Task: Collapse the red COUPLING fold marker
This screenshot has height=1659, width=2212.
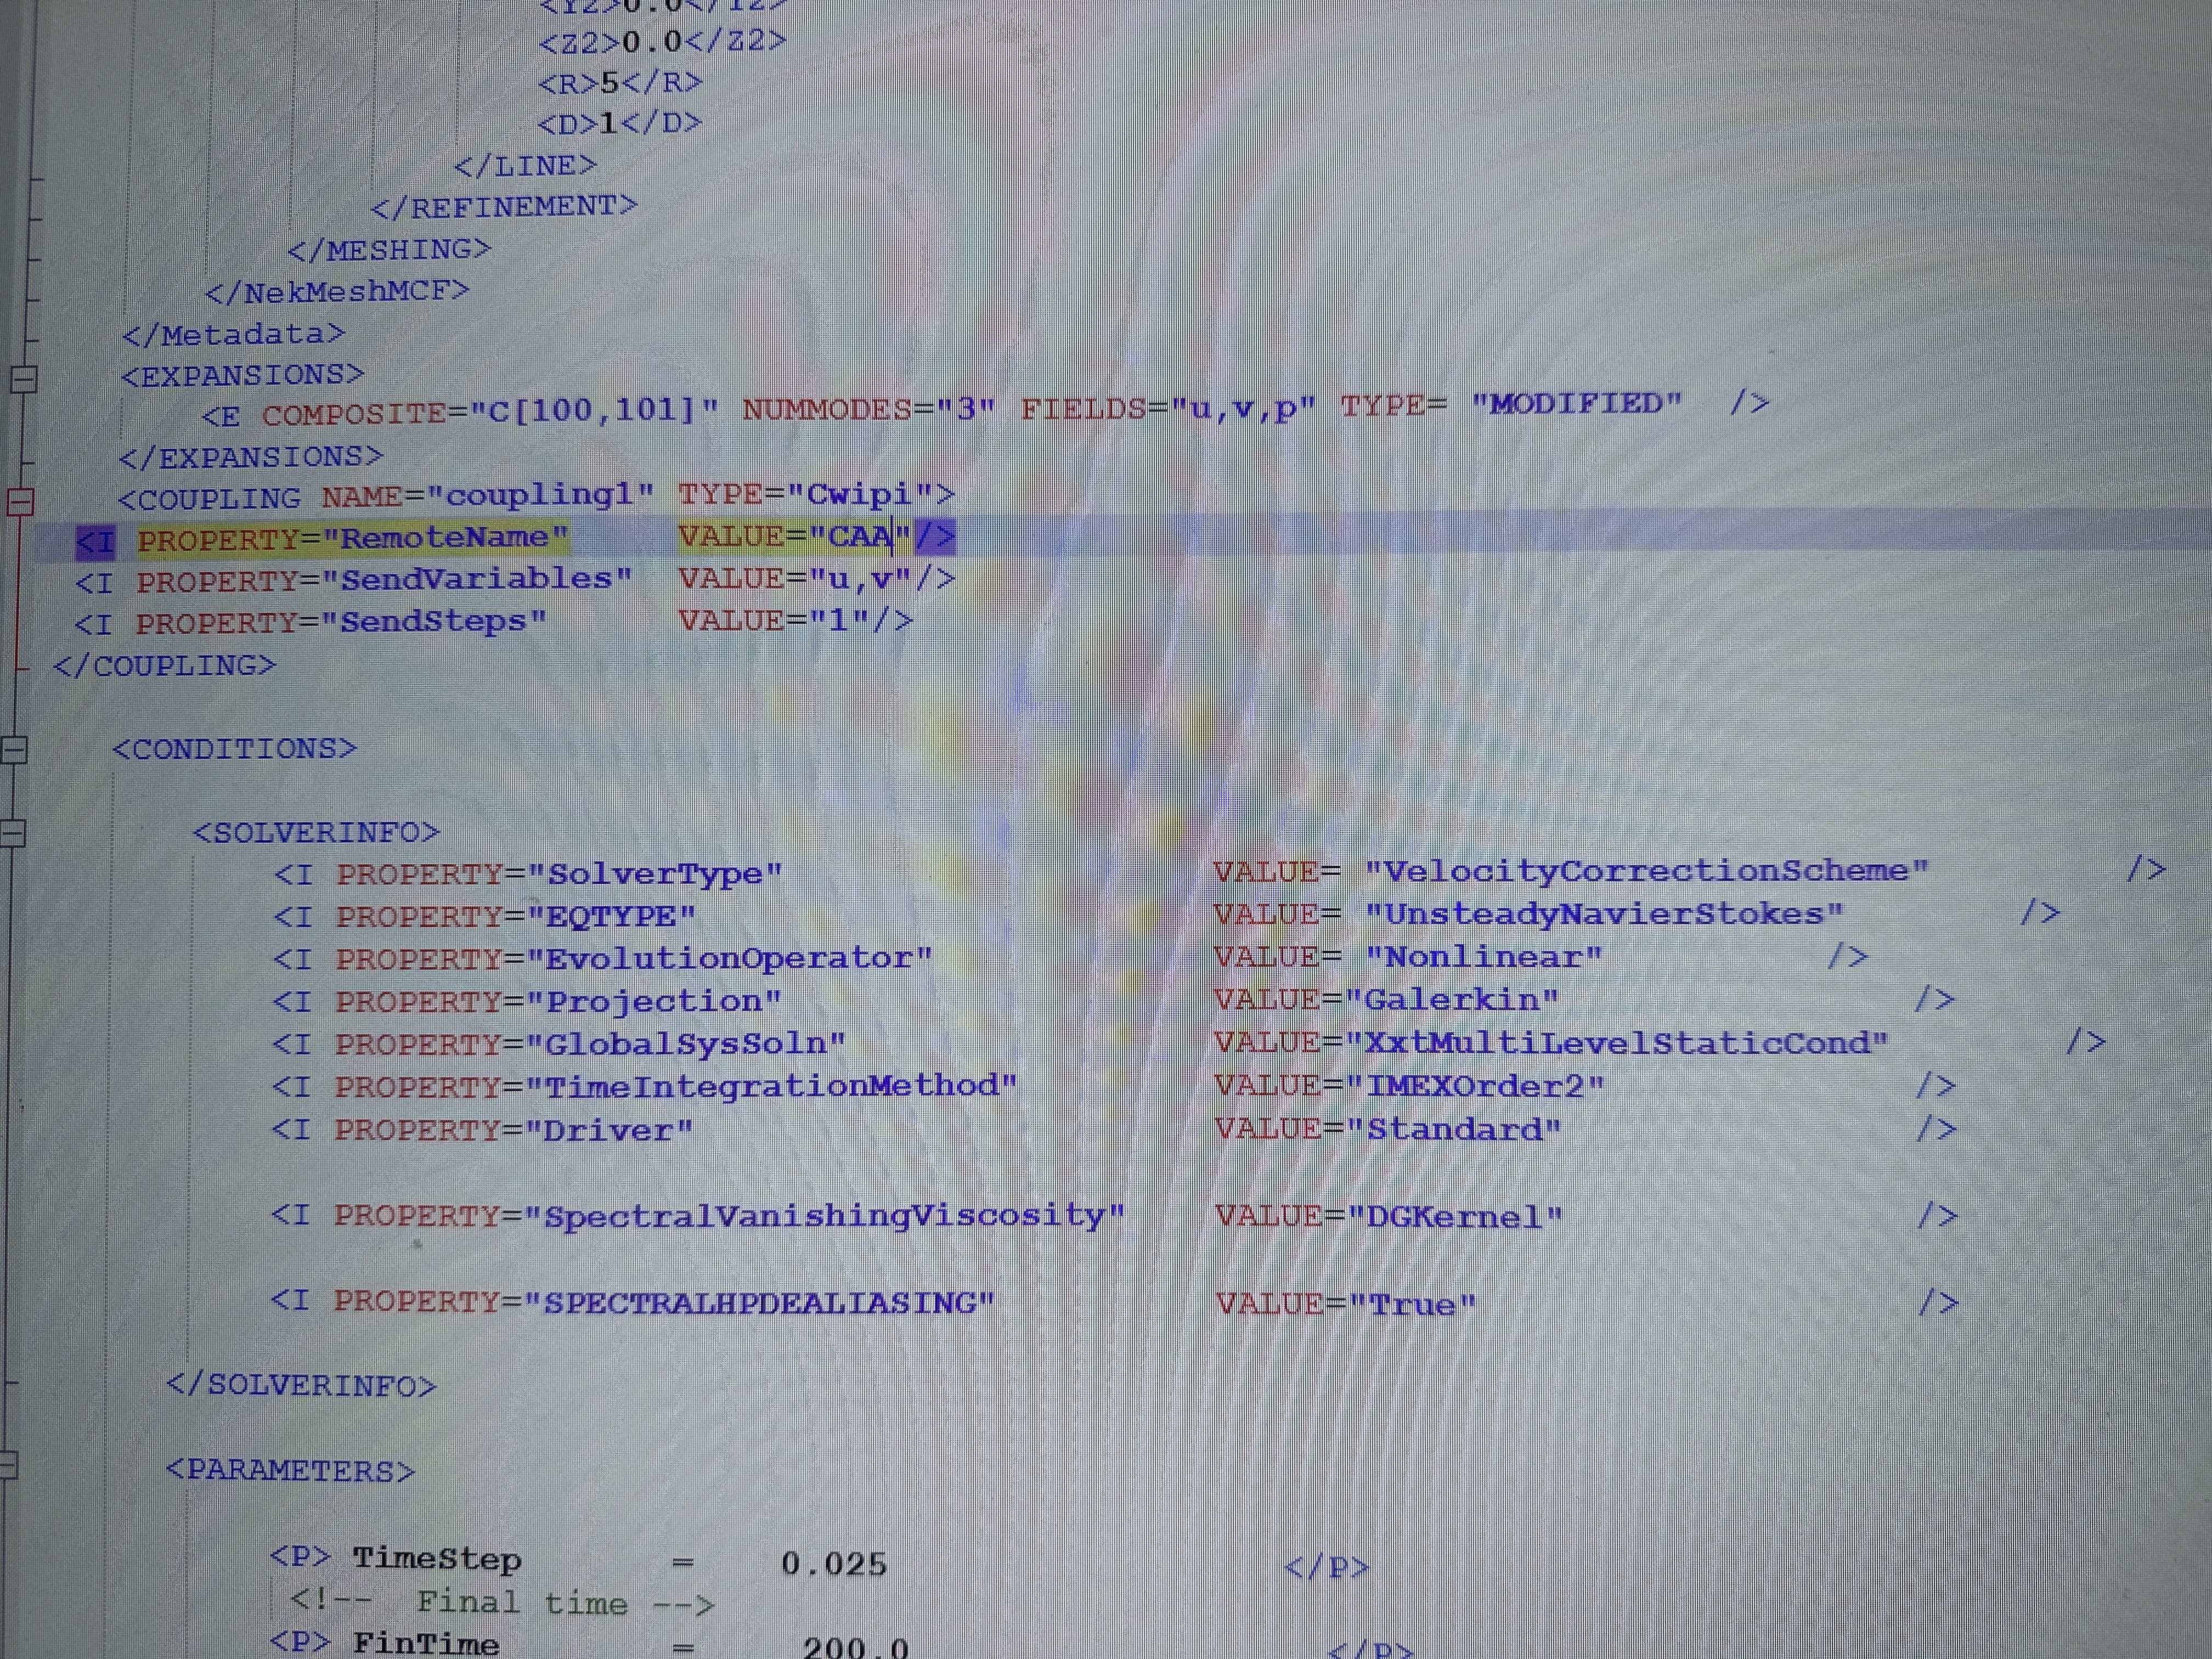Action: (x=20, y=500)
